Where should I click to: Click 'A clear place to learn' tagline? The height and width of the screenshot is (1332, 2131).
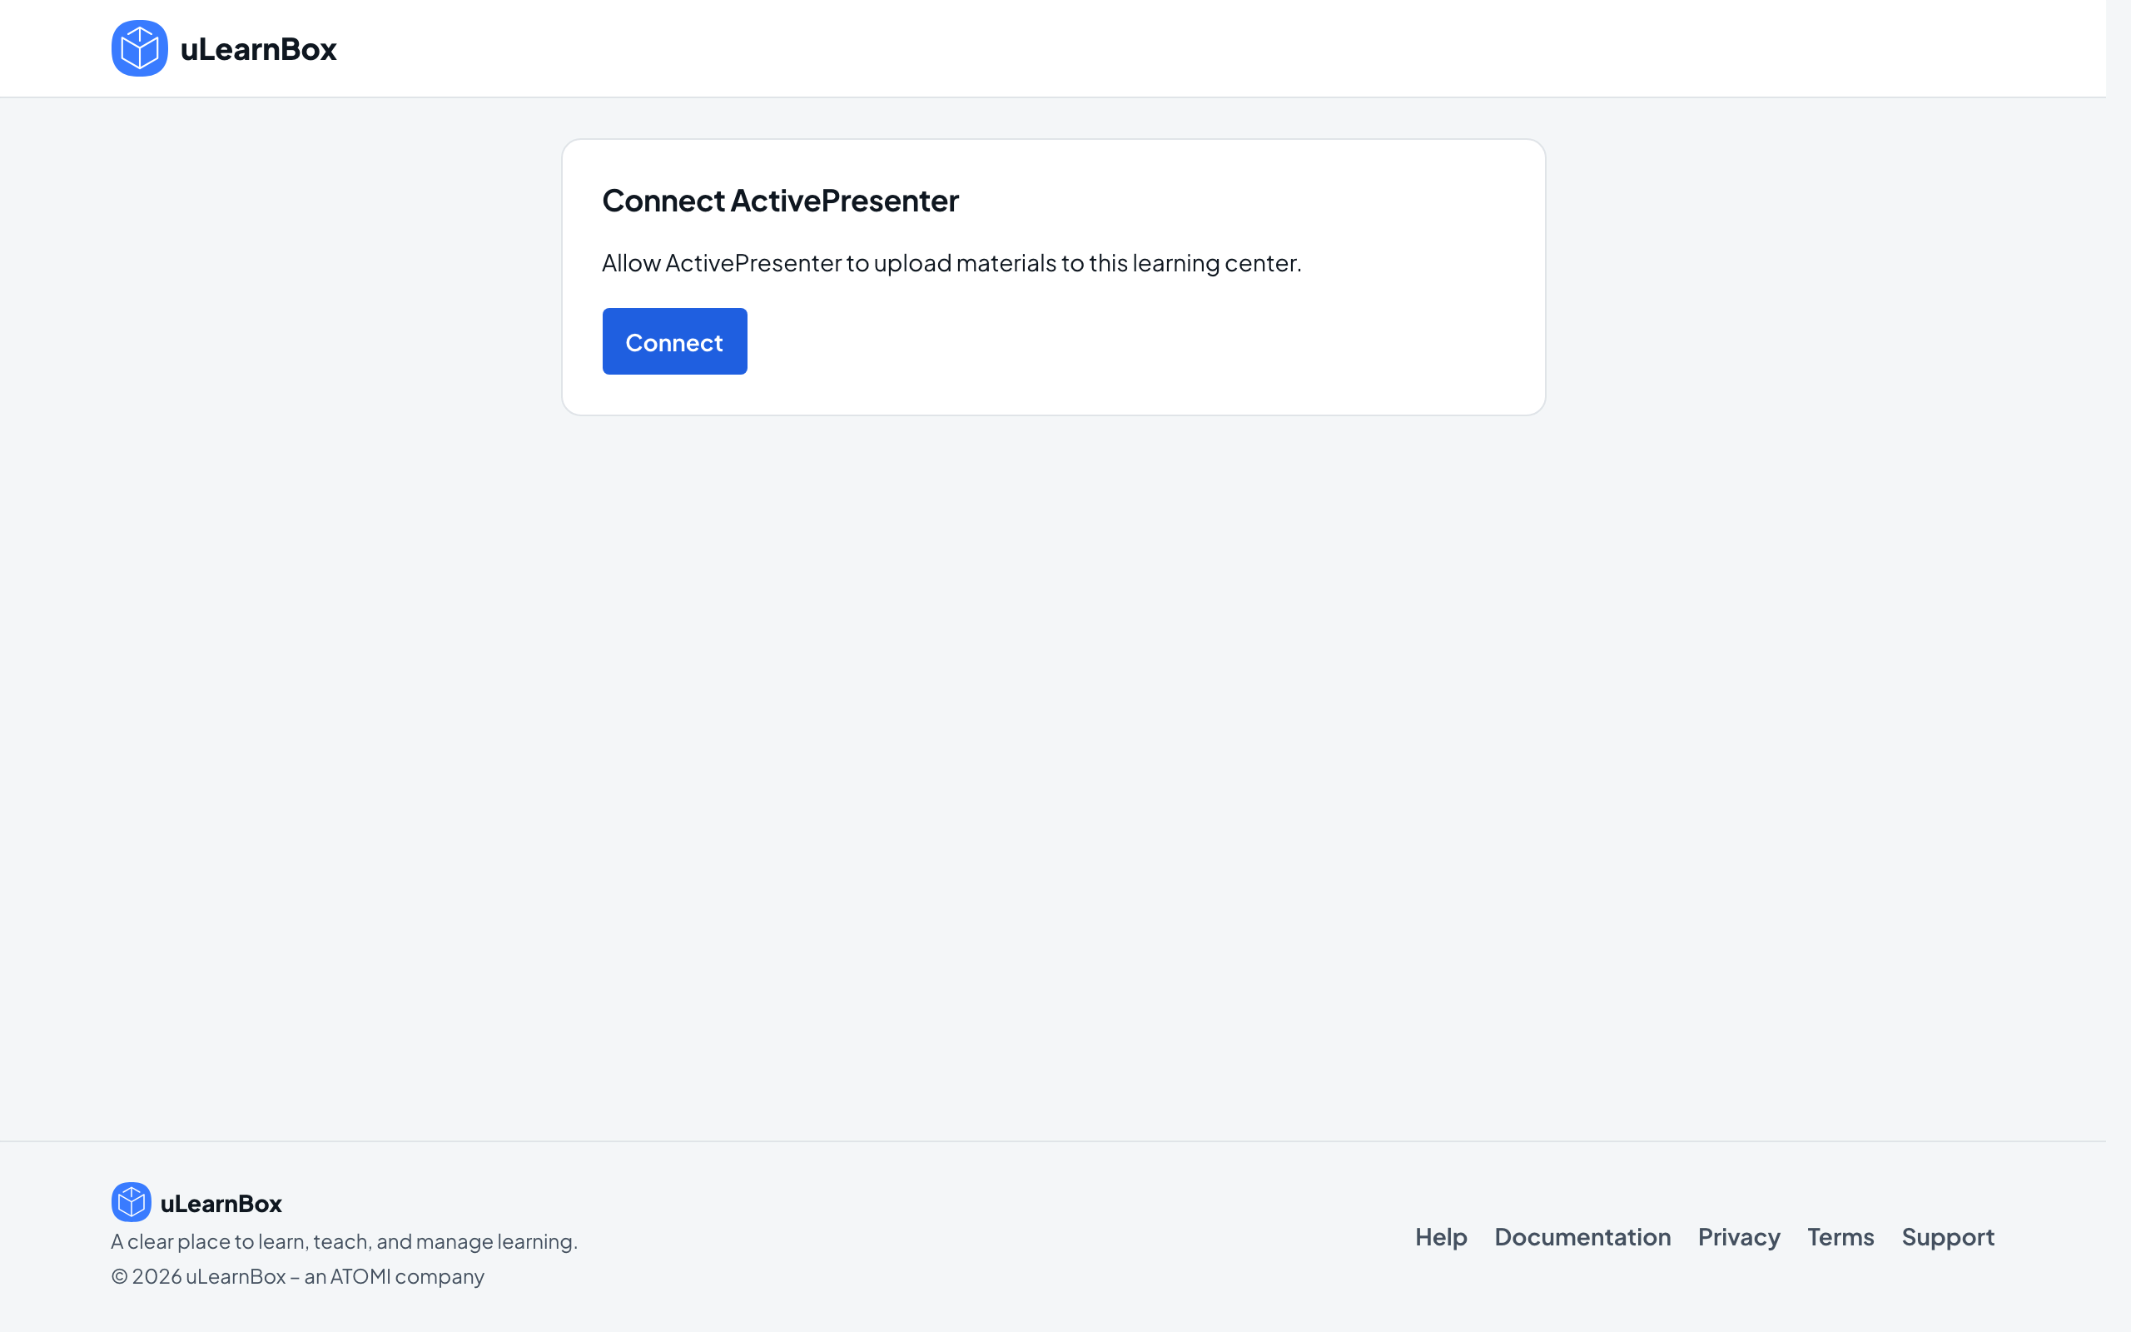click(x=345, y=1241)
